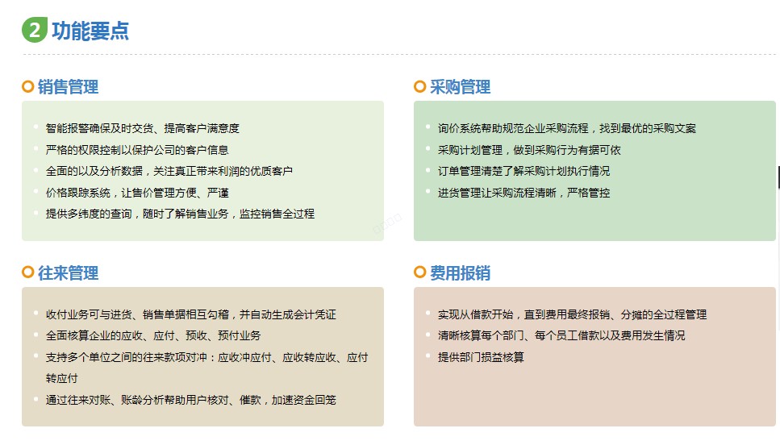Click the orange circle beside 销售管理

coord(28,86)
